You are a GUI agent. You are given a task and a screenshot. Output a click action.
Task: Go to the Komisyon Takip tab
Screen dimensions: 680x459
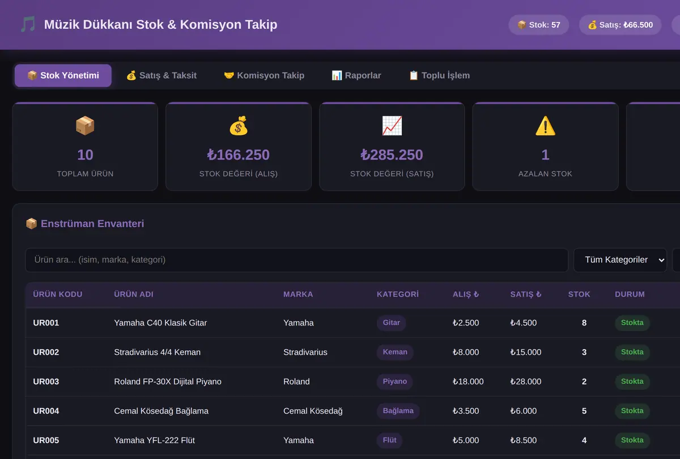tap(264, 75)
